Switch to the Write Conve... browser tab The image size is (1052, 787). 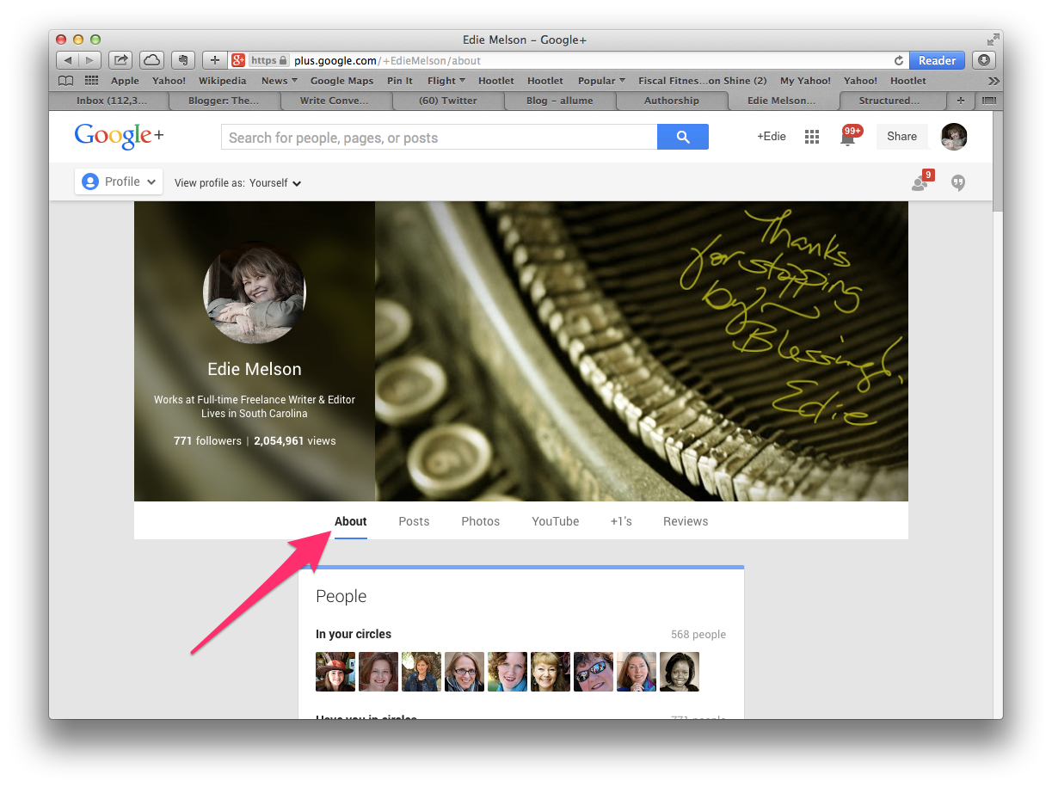pos(336,101)
